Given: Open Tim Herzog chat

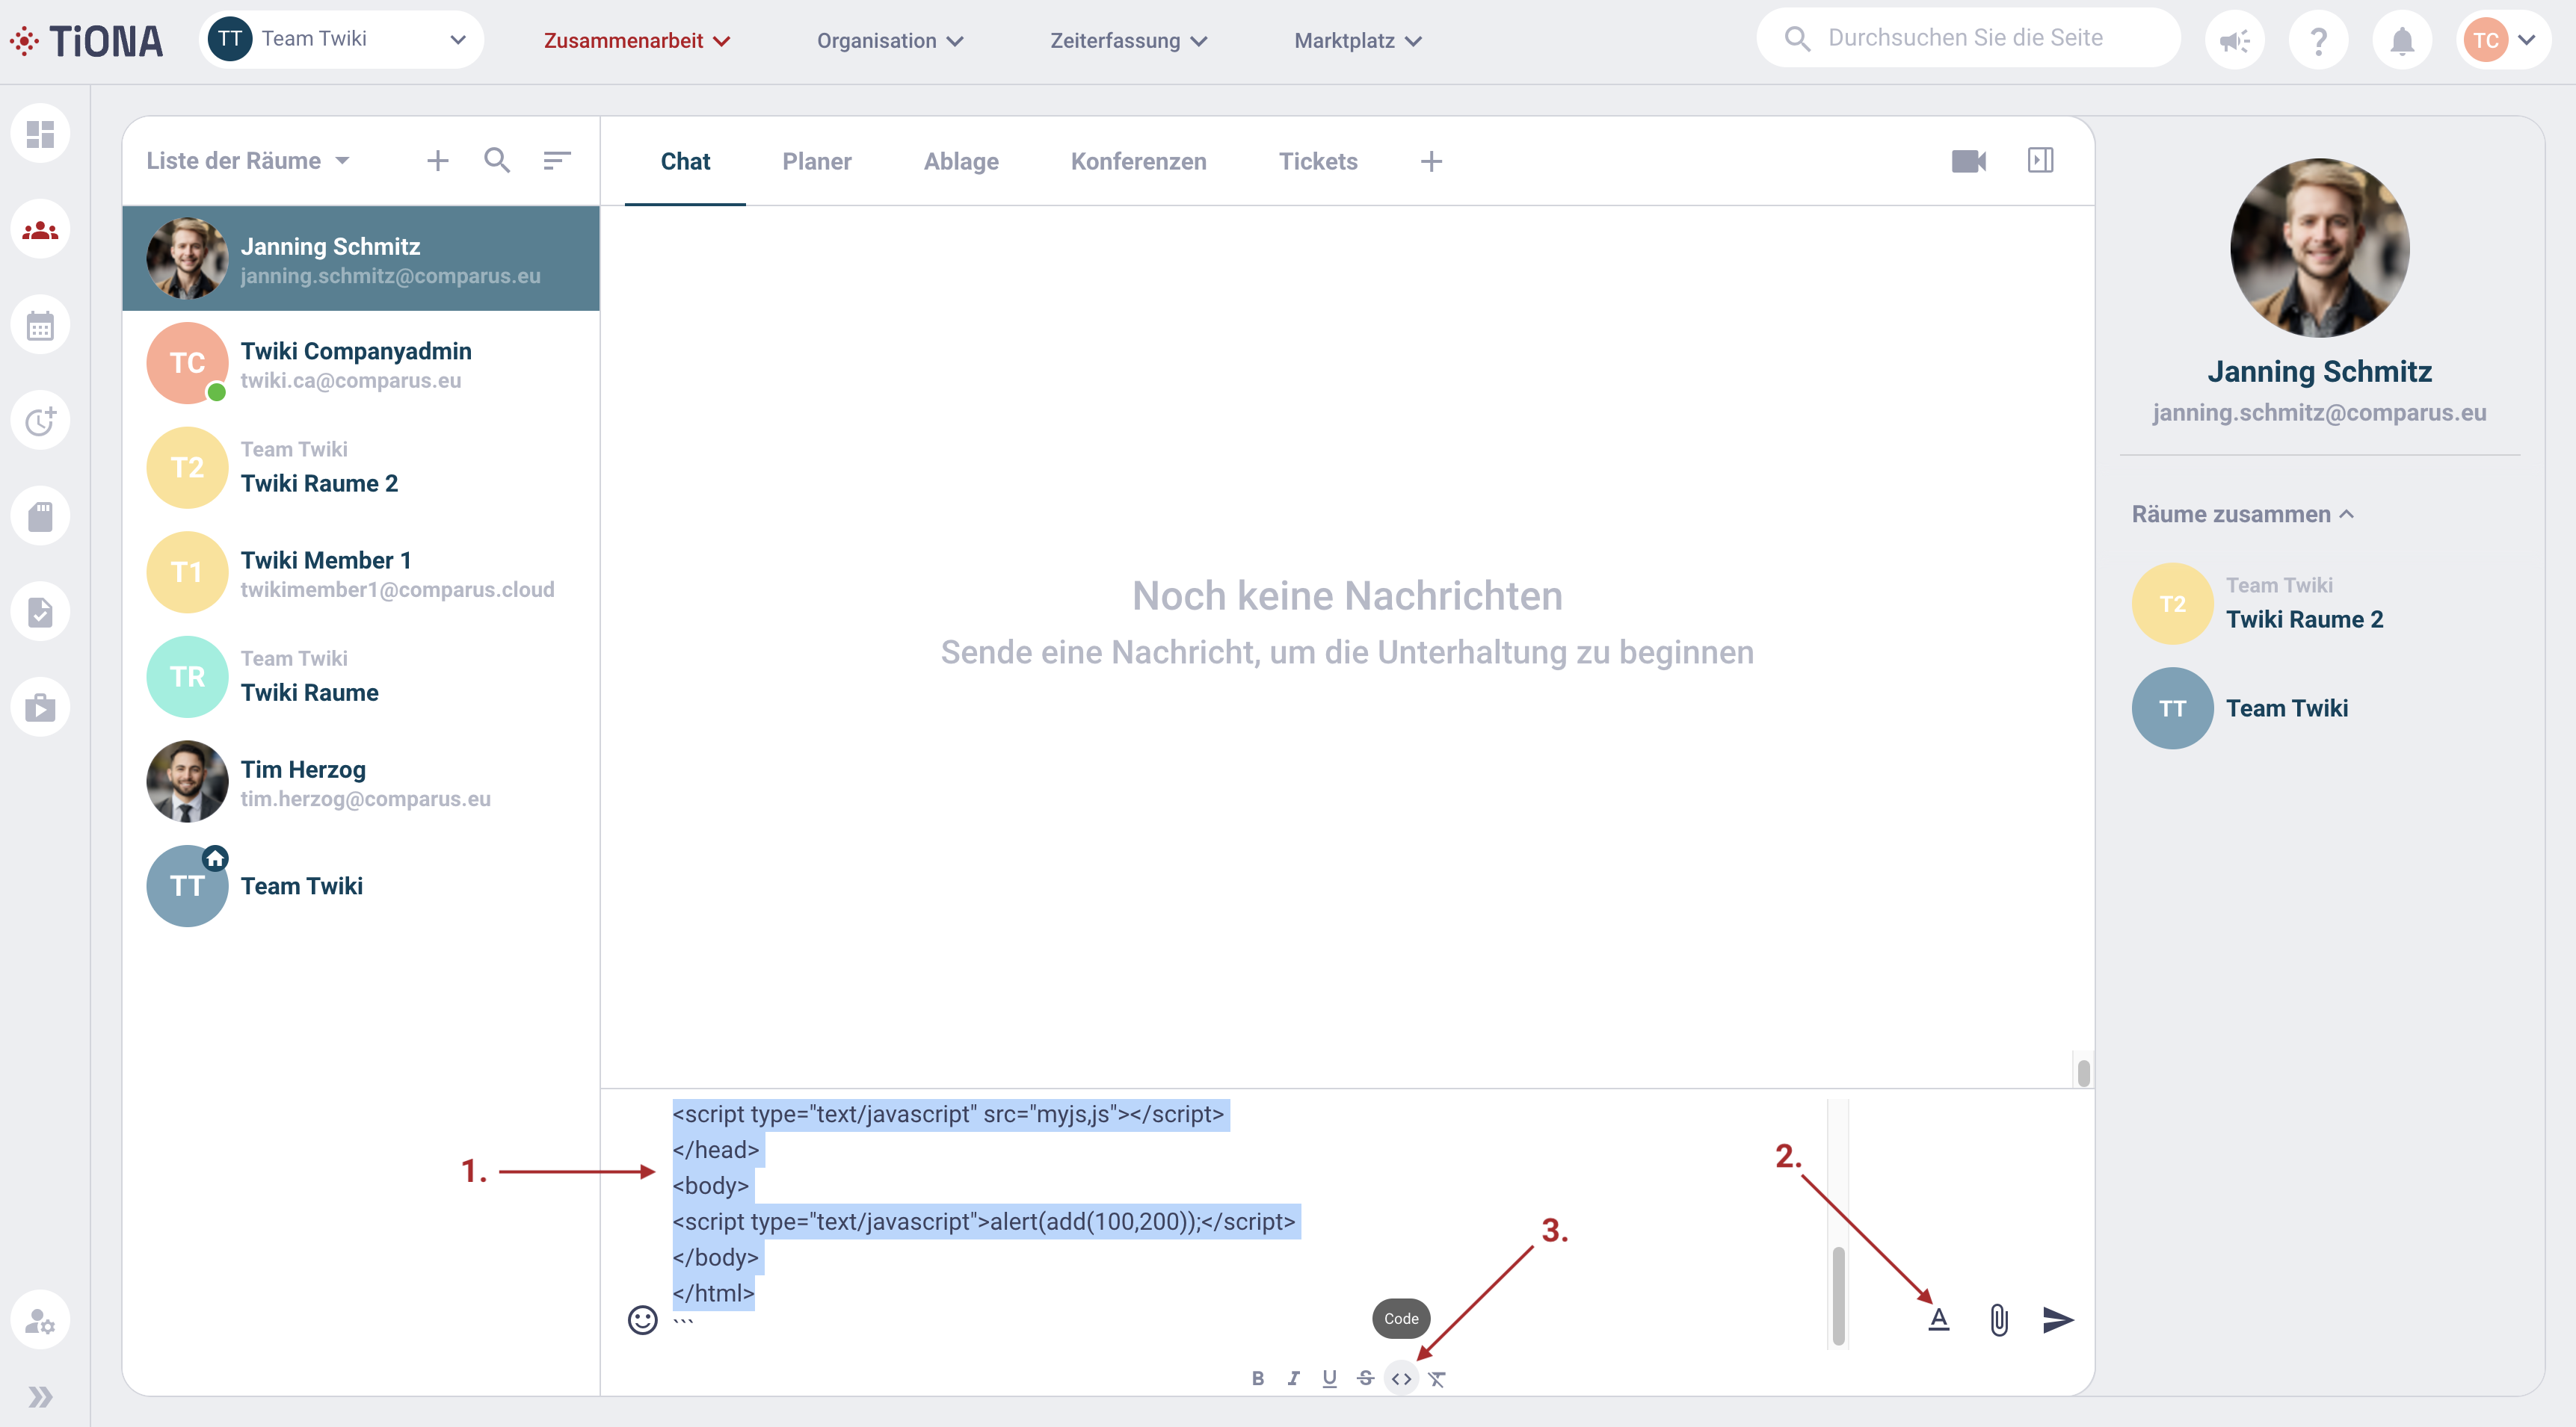Looking at the screenshot, I should click(x=361, y=781).
